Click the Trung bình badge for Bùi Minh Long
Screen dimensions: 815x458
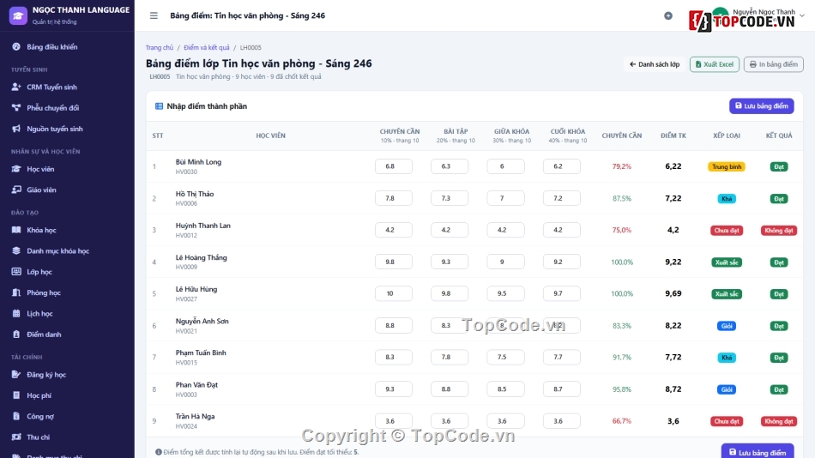727,167
